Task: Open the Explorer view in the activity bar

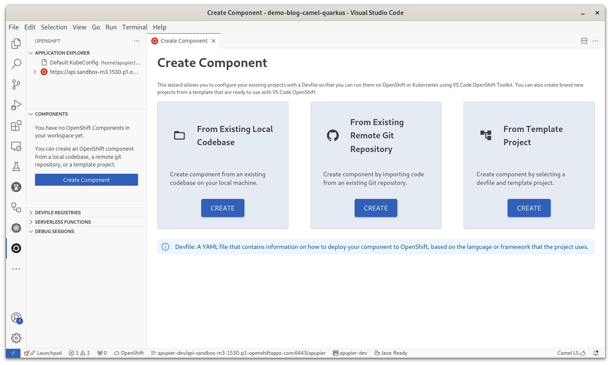Action: tap(16, 43)
